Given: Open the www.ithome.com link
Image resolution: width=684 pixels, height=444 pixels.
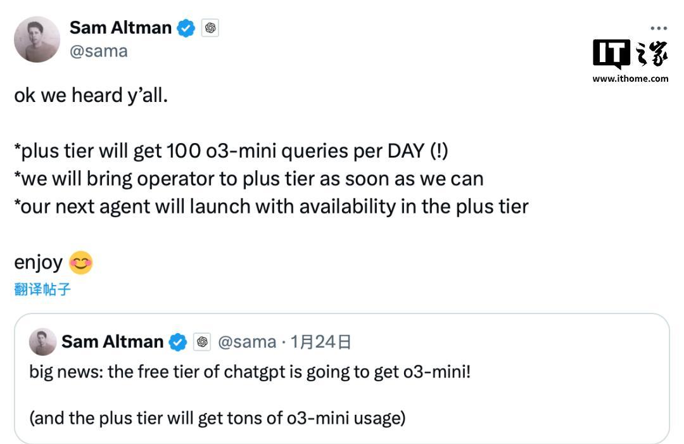Looking at the screenshot, I should point(630,79).
